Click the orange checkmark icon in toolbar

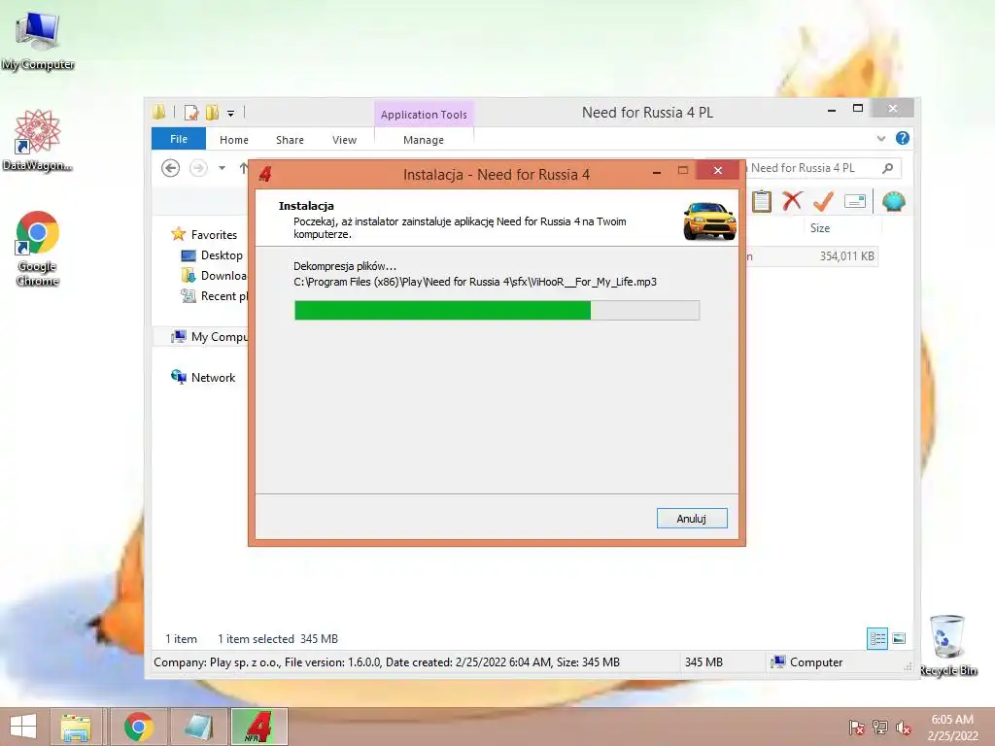[823, 201]
